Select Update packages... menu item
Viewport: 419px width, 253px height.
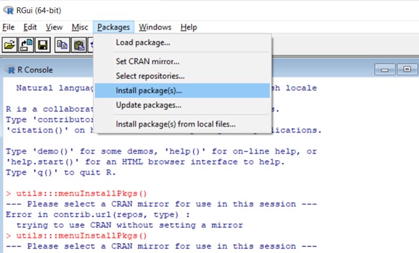[182, 105]
